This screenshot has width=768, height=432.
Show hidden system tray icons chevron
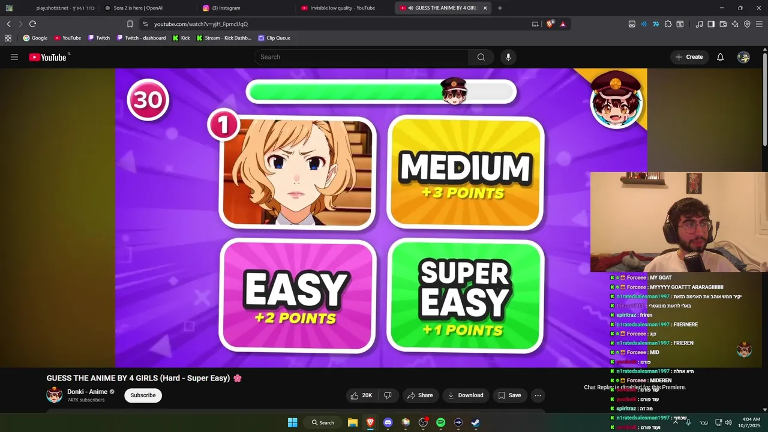coord(676,422)
